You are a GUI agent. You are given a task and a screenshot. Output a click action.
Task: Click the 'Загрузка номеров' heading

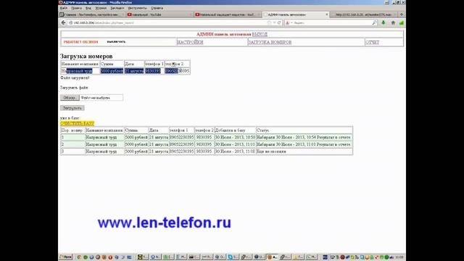pos(86,57)
